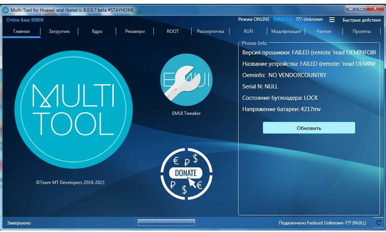
Task: Click the Название устройства line
Action: click(309, 64)
